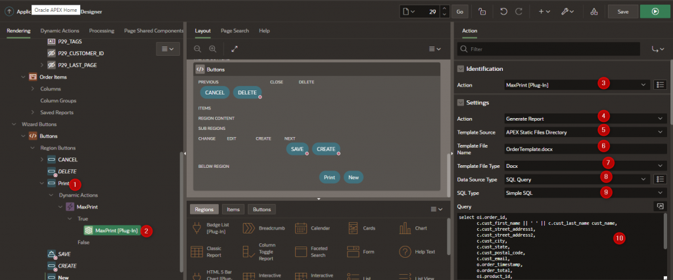Expand the layout to full screen

pos(235,49)
